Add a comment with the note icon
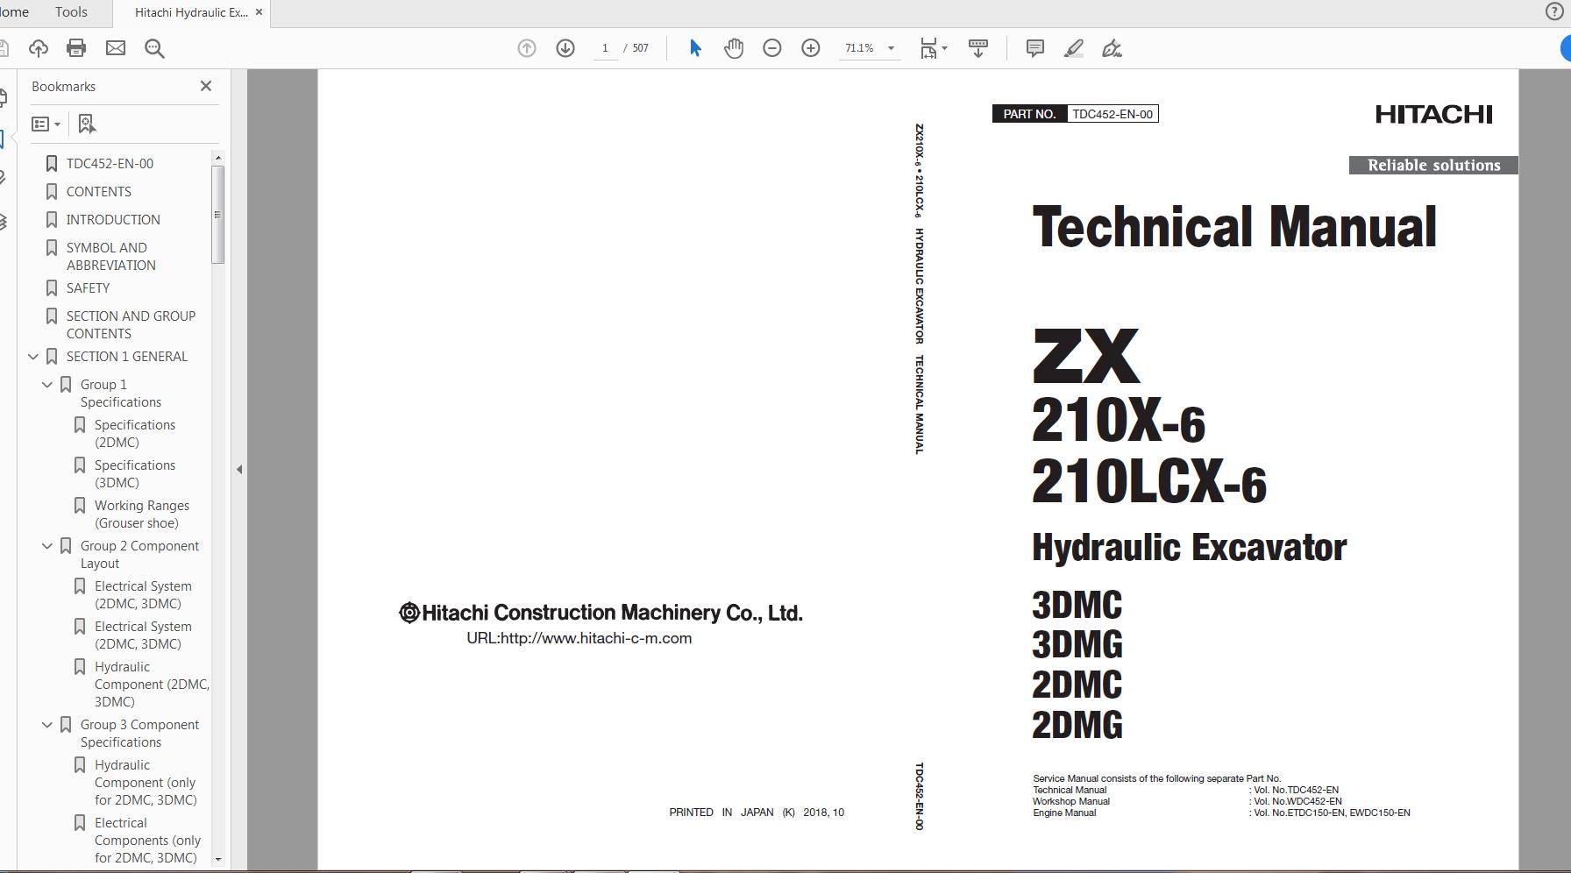The image size is (1571, 873). (1035, 48)
